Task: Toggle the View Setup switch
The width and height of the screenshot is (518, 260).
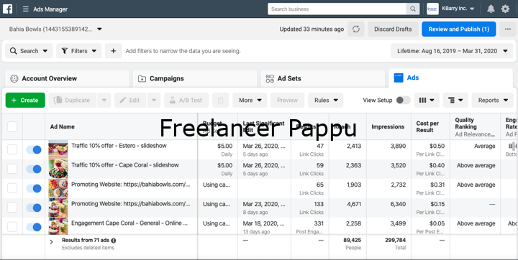Action: [403, 100]
